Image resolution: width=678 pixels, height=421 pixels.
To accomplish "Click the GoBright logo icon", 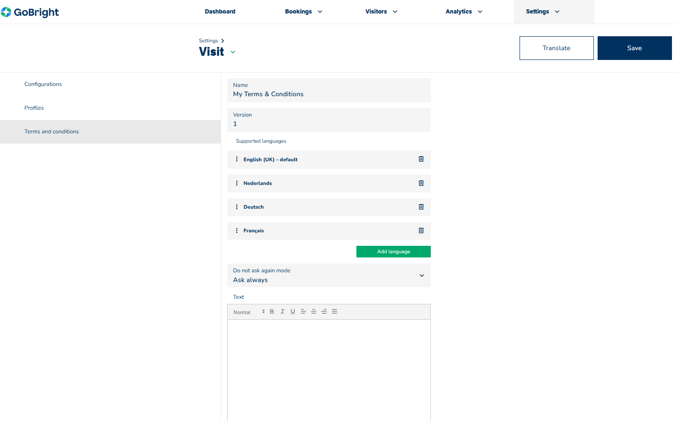I will [x=6, y=12].
